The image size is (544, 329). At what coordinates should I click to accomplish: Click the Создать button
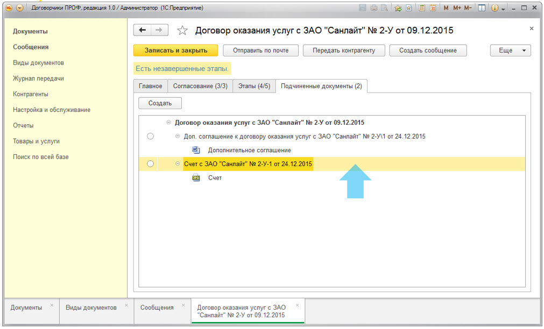pyautogui.click(x=160, y=103)
